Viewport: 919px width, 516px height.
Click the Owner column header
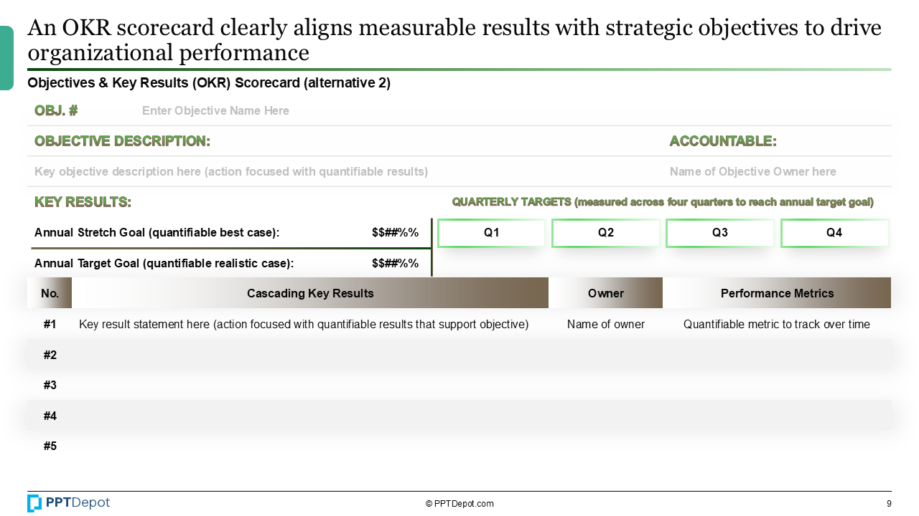606,293
